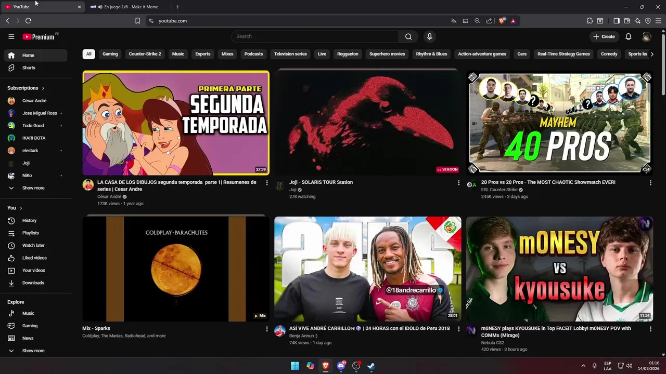This screenshot has height=374, width=666.
Task: Open Watch later in the sidebar
Action: 35,245
